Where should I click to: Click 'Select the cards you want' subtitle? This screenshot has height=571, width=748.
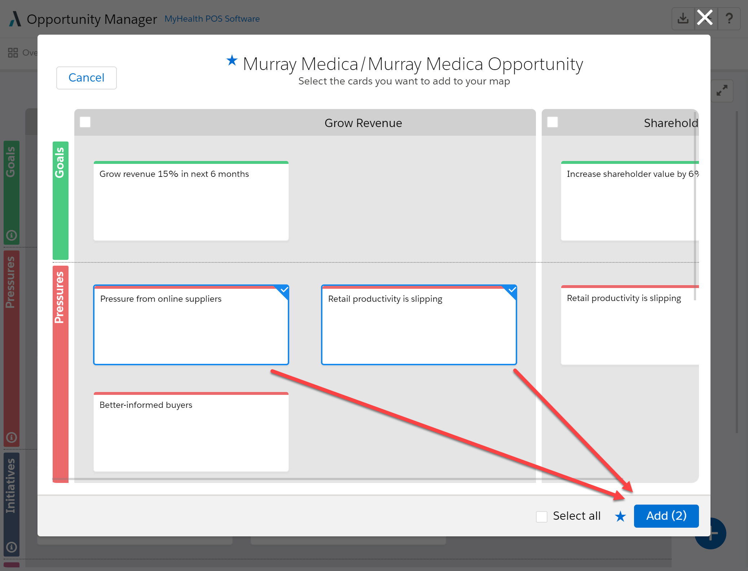(x=404, y=81)
